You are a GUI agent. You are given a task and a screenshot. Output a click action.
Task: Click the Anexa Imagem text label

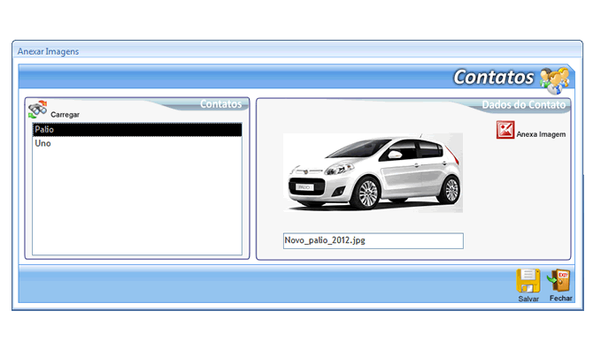pos(541,134)
